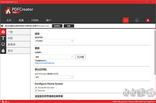Image resolution: width=156 pixels, height=103 pixels.
Task: Select the T title icon in sidebar
Action: coord(3,38)
